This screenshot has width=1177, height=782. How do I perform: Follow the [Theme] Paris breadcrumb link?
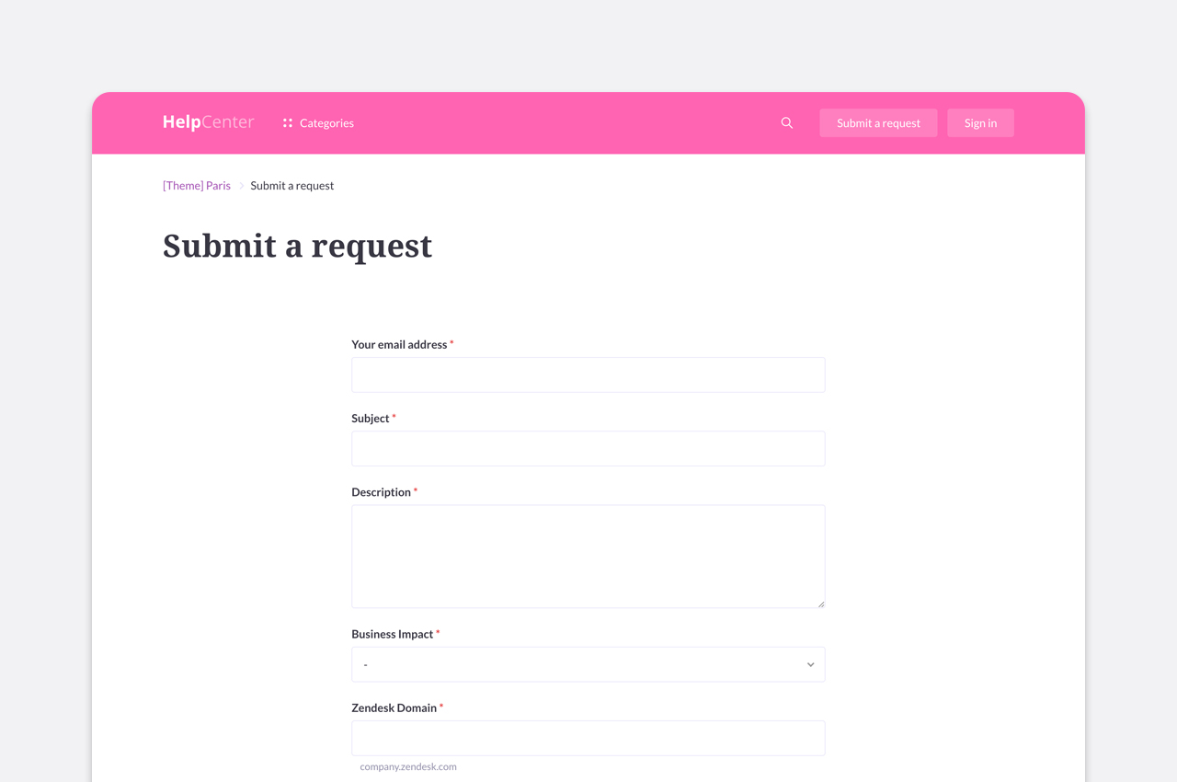(197, 186)
